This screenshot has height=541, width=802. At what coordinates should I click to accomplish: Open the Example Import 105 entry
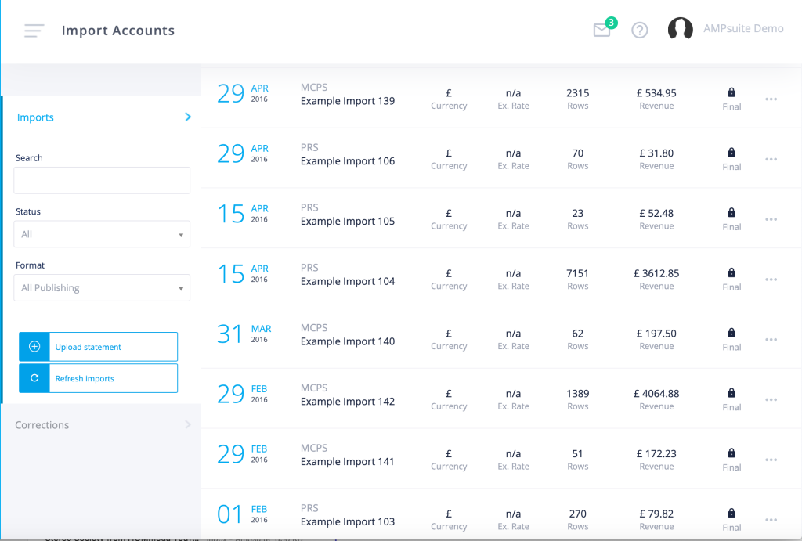(x=347, y=222)
